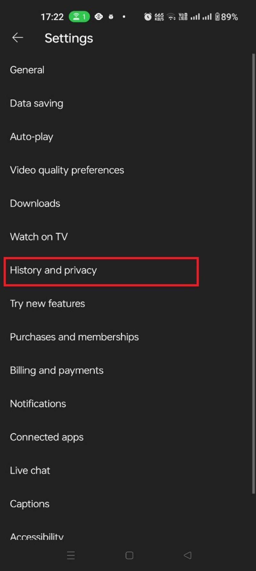Select Auto-play settings

click(31, 137)
